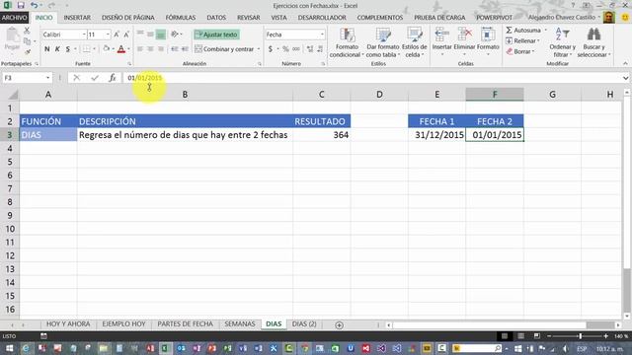Click the increase indent icon
632x355 pixels.
185,49
